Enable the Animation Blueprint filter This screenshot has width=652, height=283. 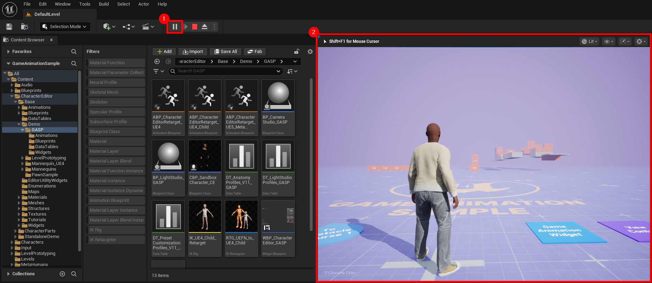115,200
